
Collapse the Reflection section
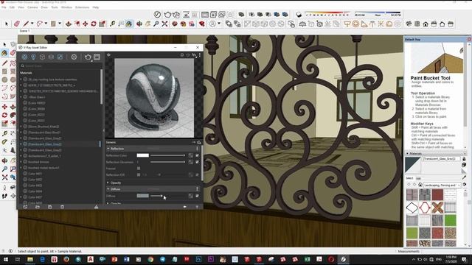108,149
